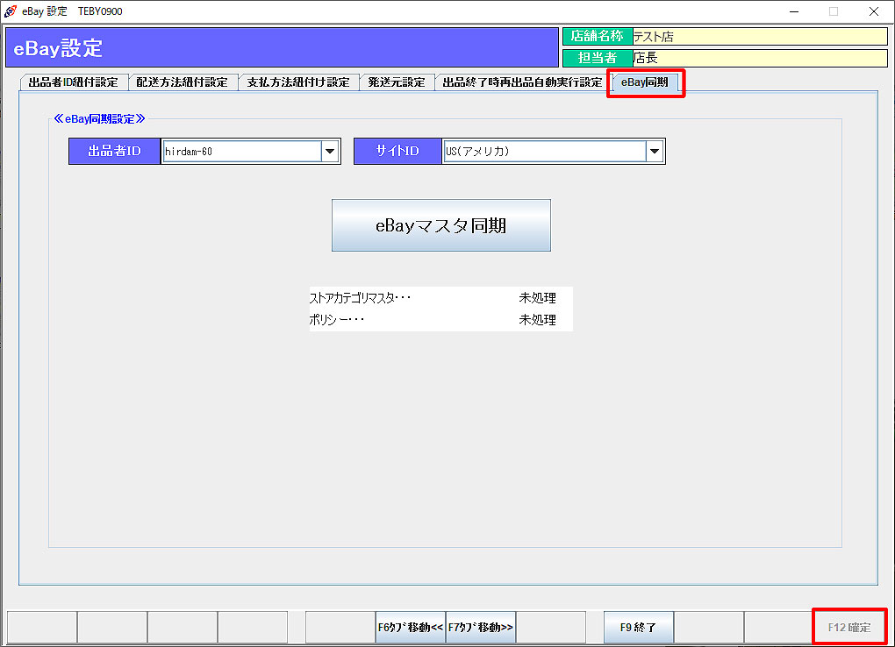Click the eBay設定 app icon in title bar
The width and height of the screenshot is (895, 647).
11,11
